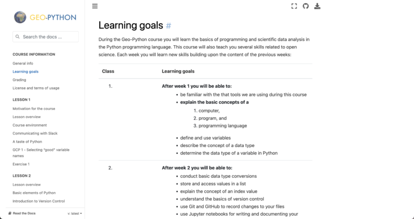This screenshot has width=414, height=219.
Task: Open the GitHub repository icon
Action: click(x=306, y=6)
